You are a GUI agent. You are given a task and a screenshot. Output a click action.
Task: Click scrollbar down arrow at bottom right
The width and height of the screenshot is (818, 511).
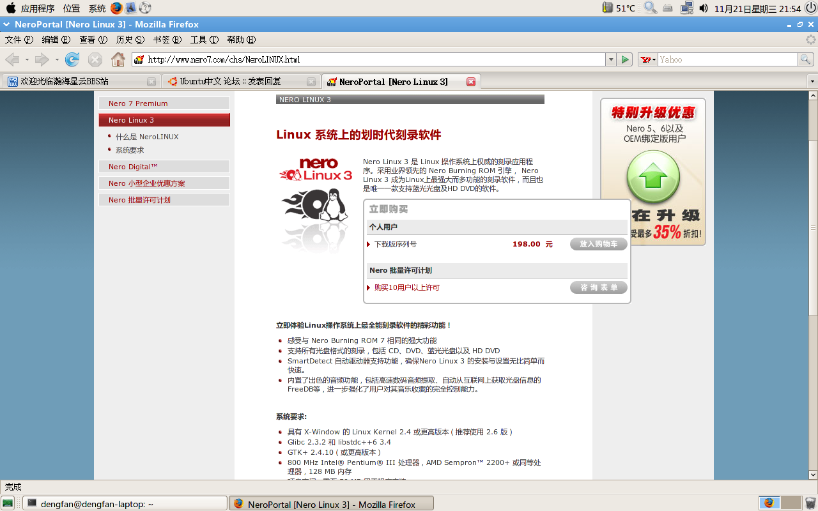813,475
